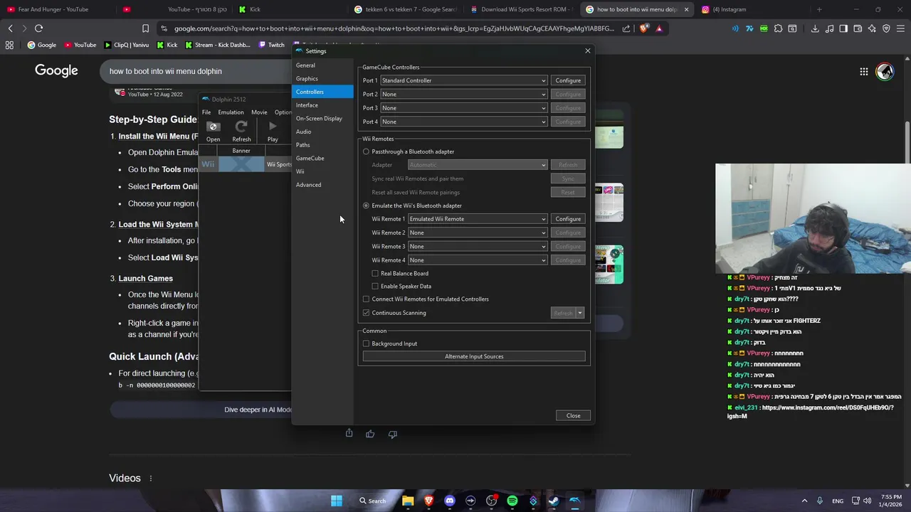This screenshot has width=911, height=512.
Task: Open Wii Remote 2 dropdown
Action: 478,233
